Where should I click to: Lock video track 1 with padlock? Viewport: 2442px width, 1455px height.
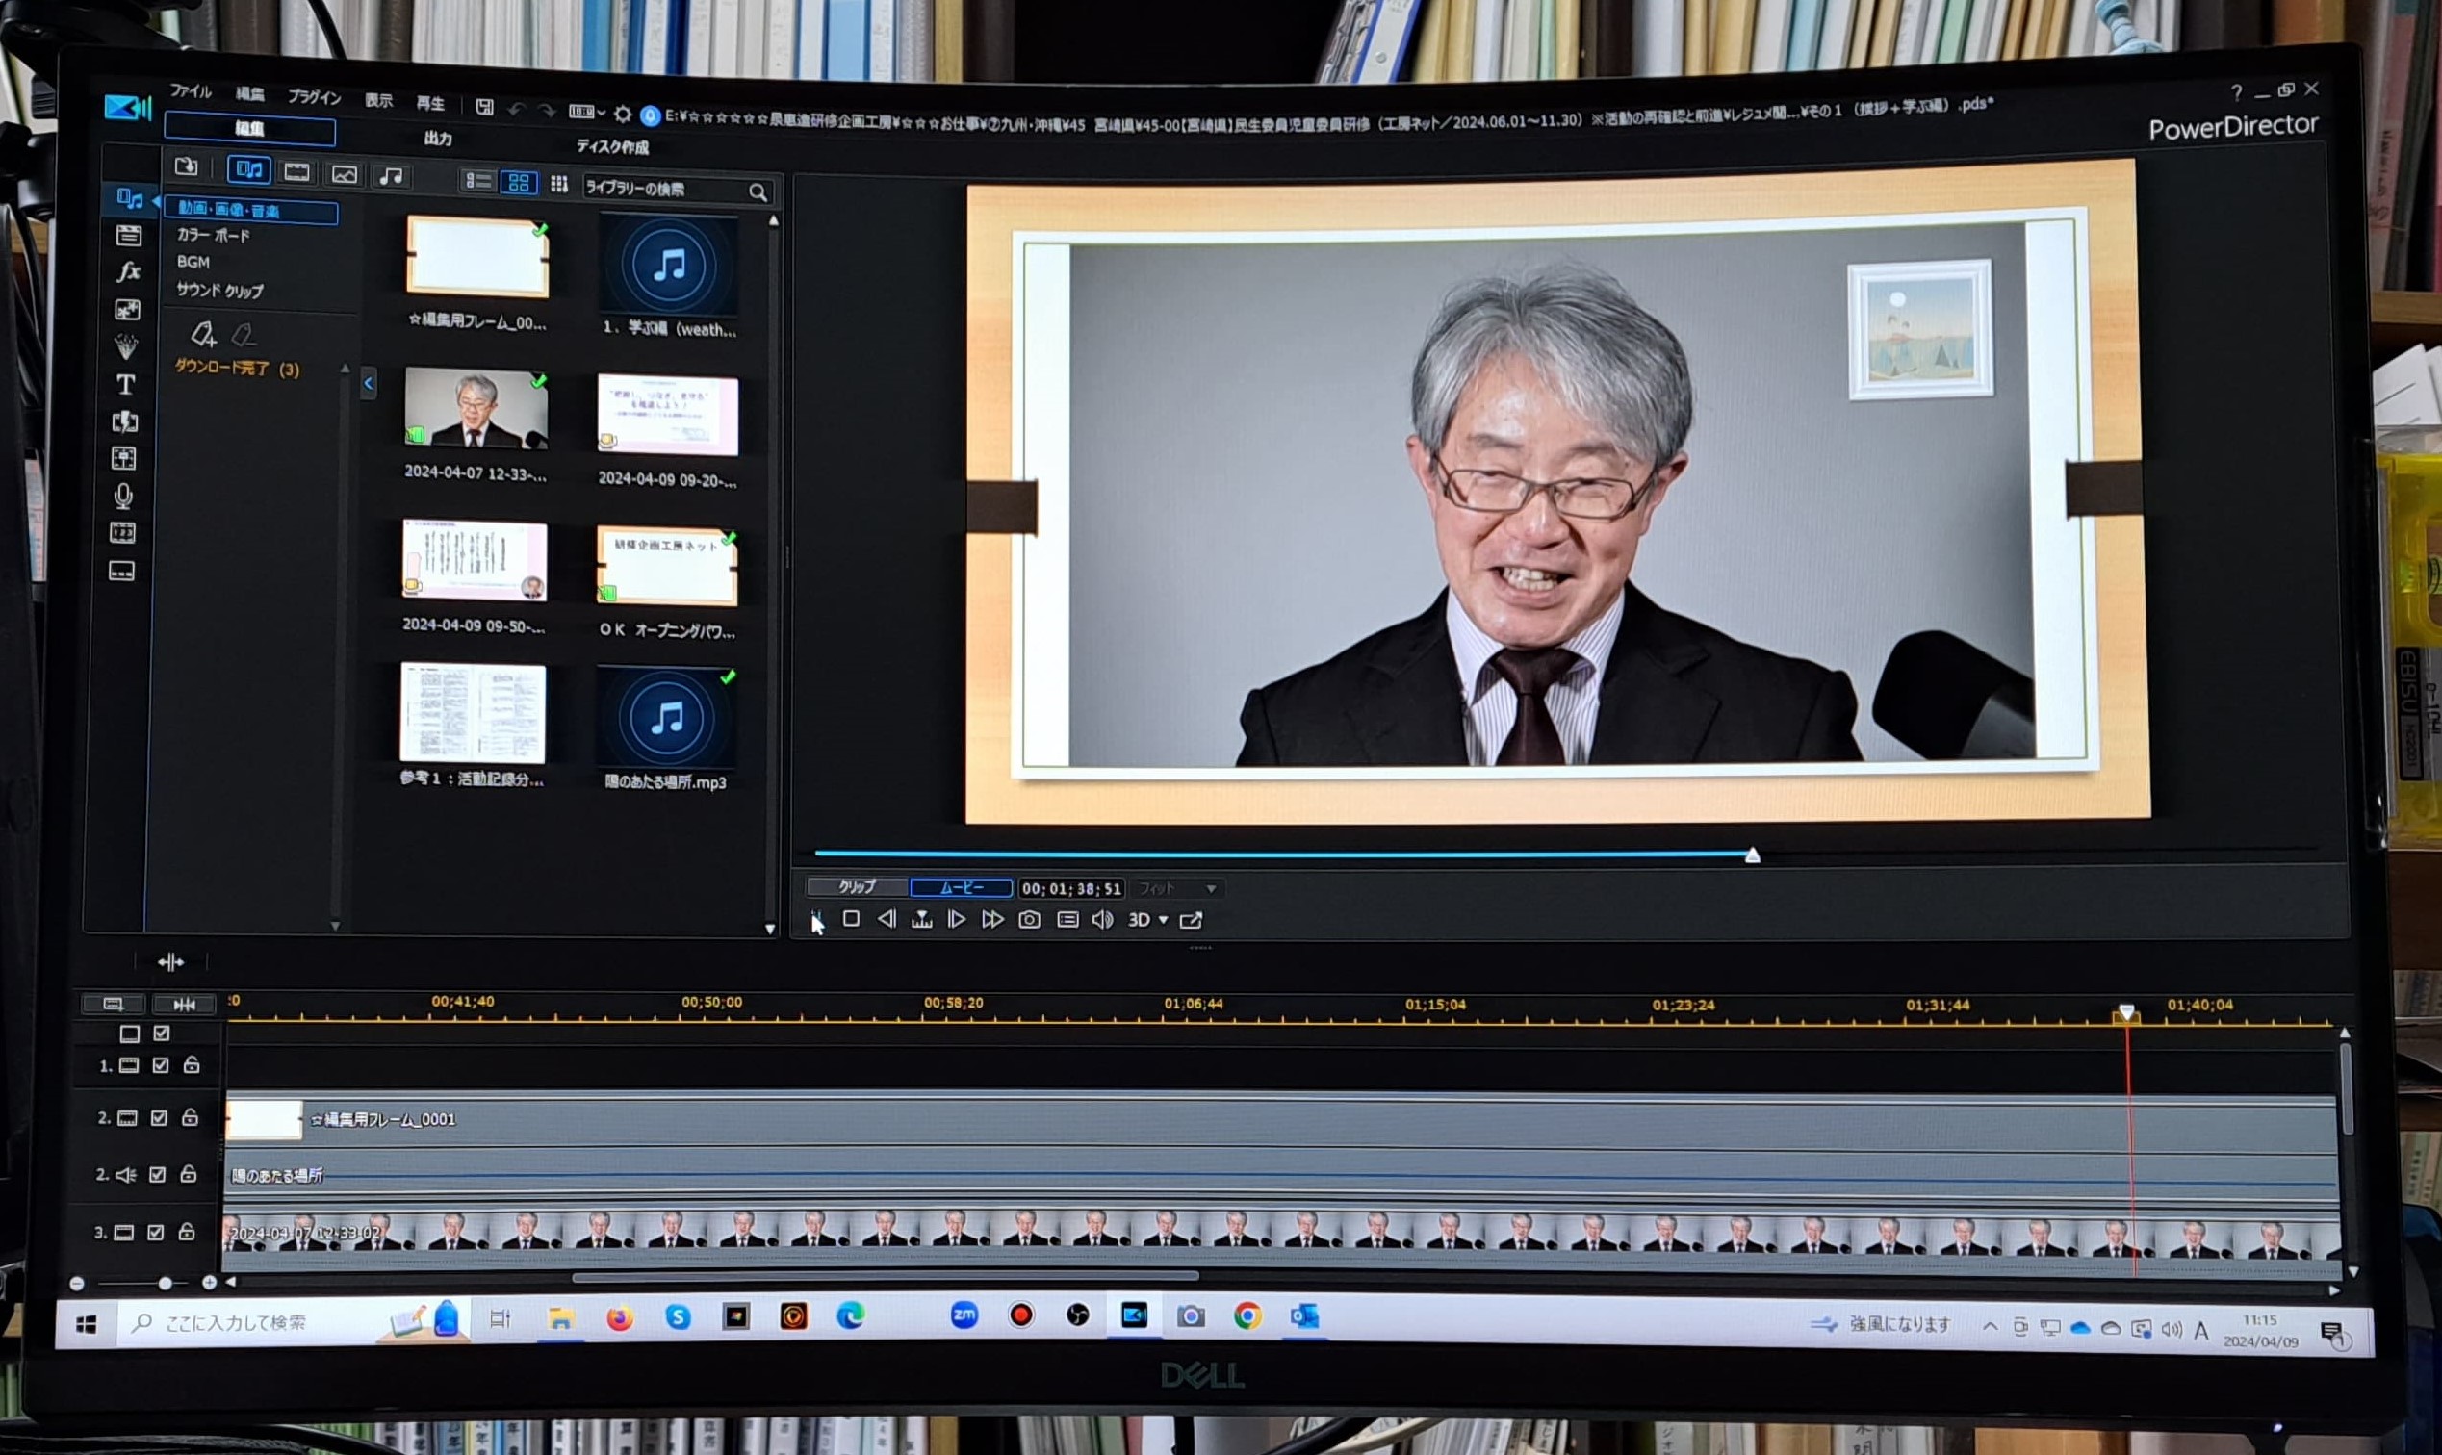[192, 1064]
